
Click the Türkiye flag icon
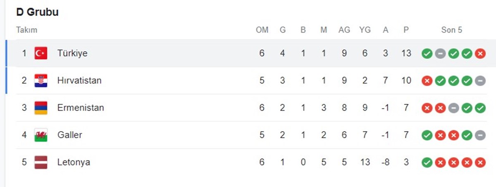41,53
